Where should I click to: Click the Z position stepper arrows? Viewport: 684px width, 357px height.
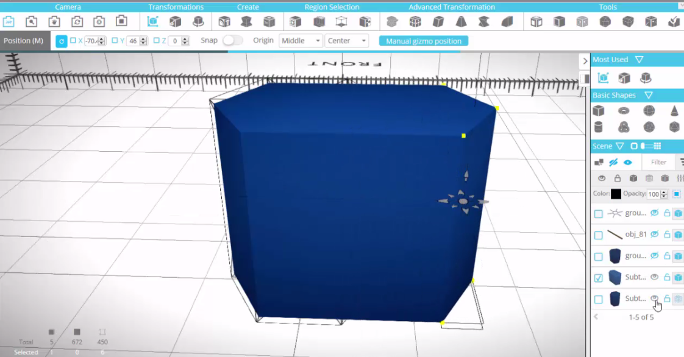click(185, 41)
